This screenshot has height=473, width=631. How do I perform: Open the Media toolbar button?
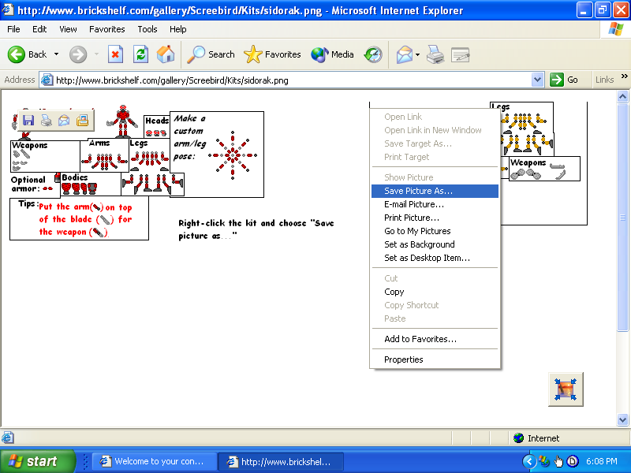click(332, 54)
